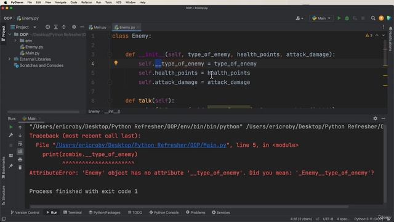The image size is (394, 222).
Task: Collapse the OOP root folder
Action: pyautogui.click(x=10, y=35)
